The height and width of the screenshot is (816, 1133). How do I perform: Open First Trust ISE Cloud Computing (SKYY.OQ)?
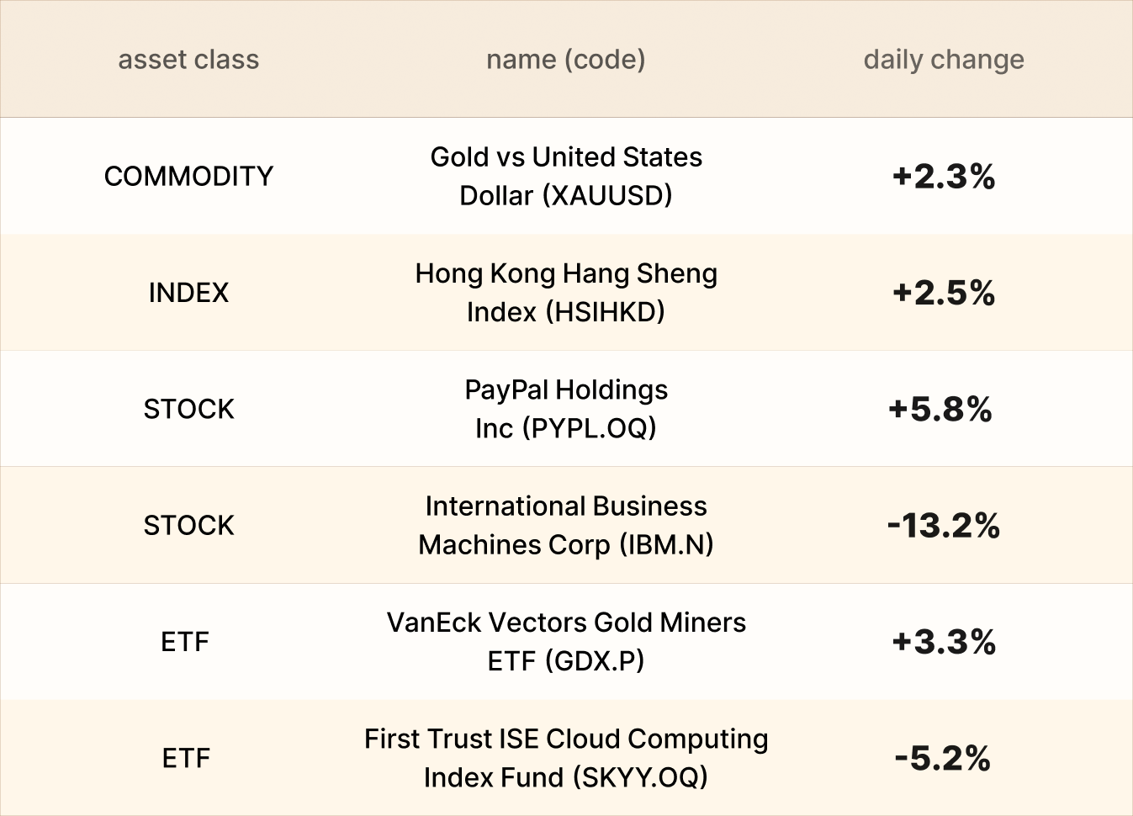coord(565,758)
